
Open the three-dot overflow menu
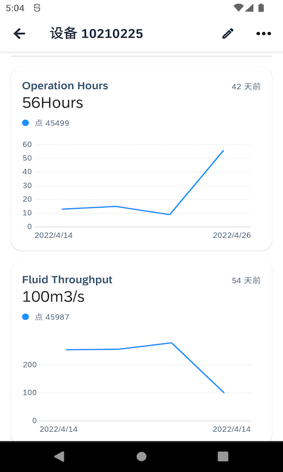pos(264,34)
